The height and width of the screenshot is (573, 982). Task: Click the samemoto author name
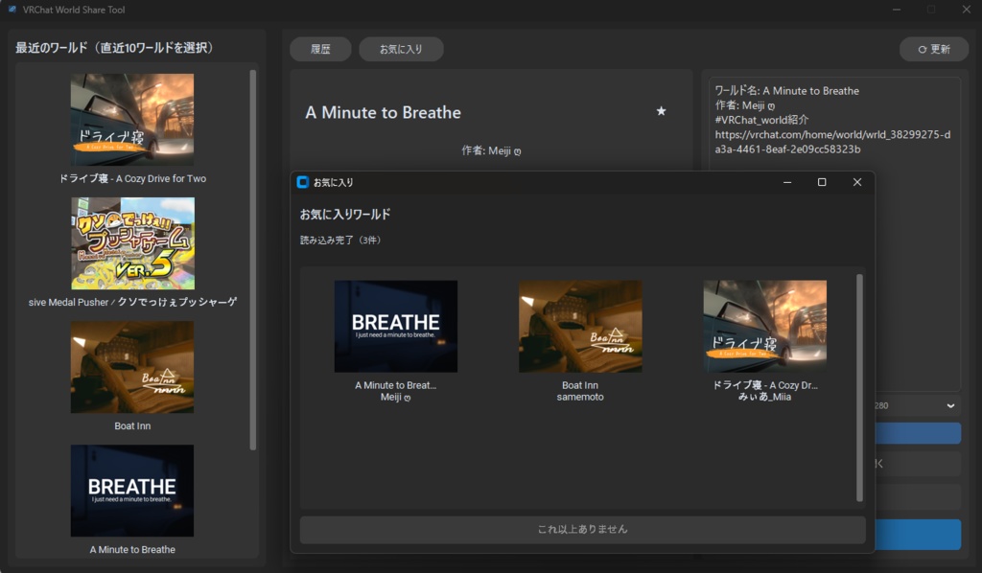coord(580,398)
